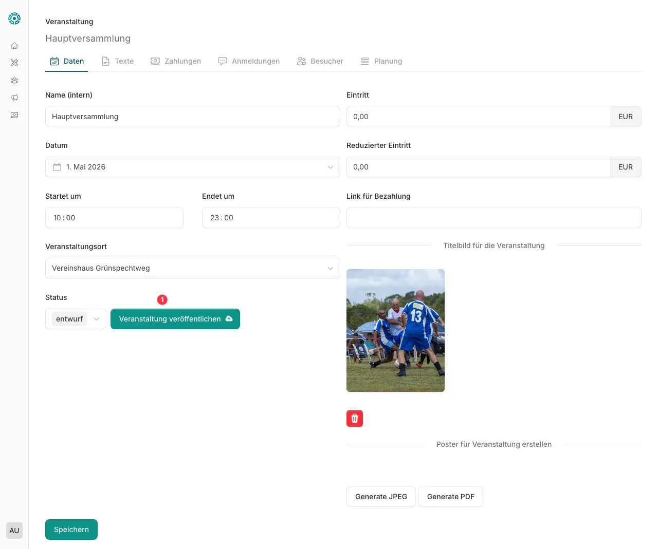Screen dimensions: 658x549
Task: Open the payments icon in the sidebar
Action: [14, 115]
